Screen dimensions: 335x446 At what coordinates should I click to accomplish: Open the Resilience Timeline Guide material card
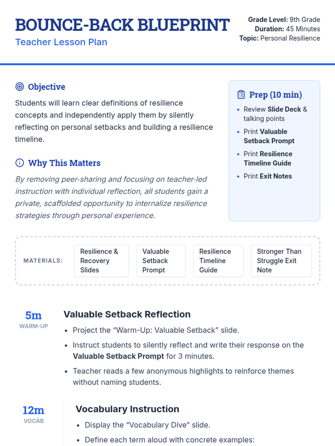coord(218,261)
